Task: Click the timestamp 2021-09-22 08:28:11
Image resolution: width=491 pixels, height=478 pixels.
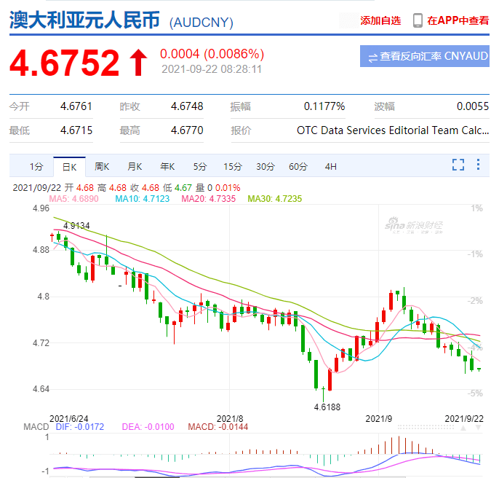Action: (x=212, y=69)
